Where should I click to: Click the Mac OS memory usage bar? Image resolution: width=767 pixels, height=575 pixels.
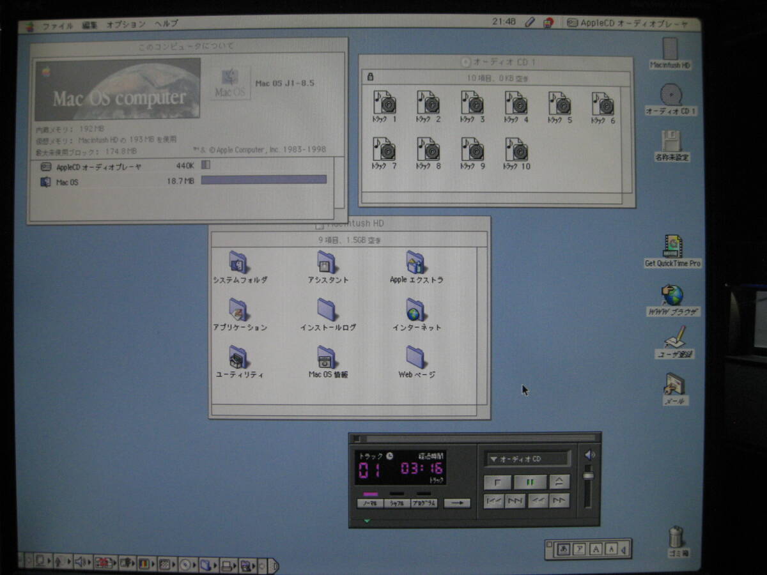(x=263, y=180)
